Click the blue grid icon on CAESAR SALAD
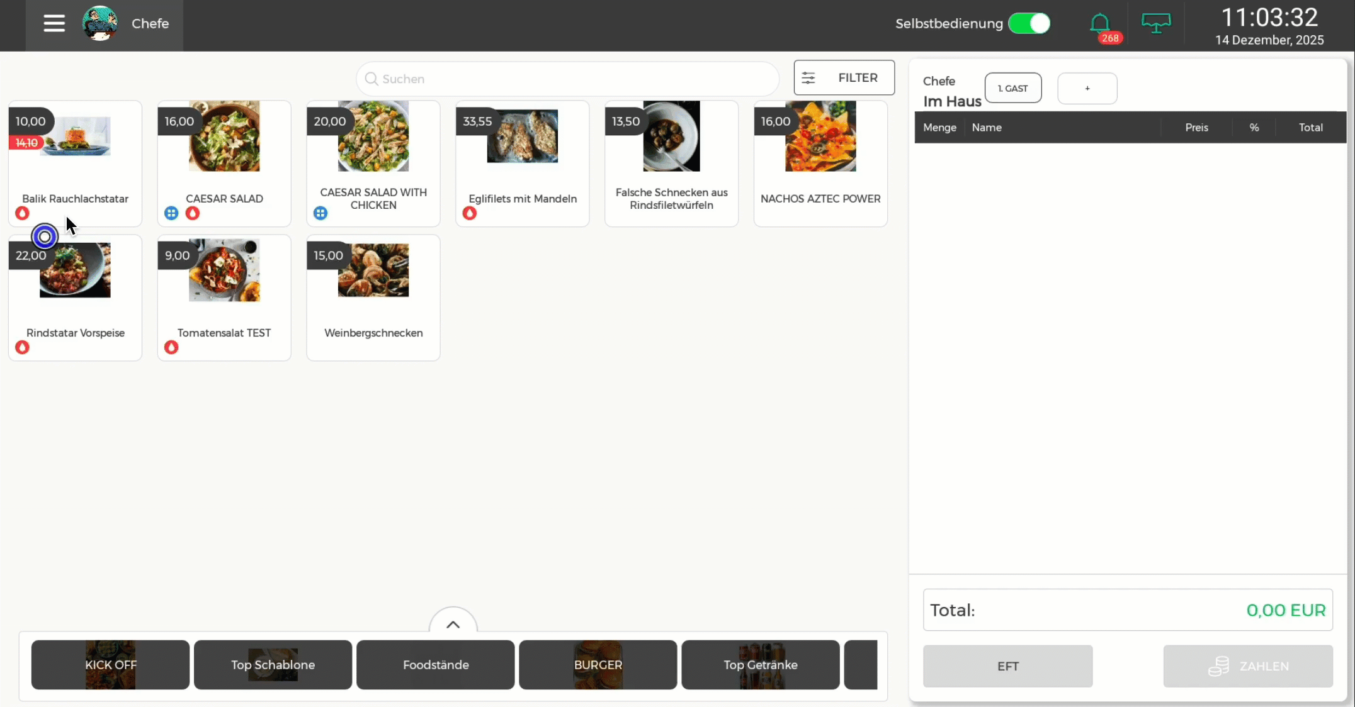 coord(171,213)
